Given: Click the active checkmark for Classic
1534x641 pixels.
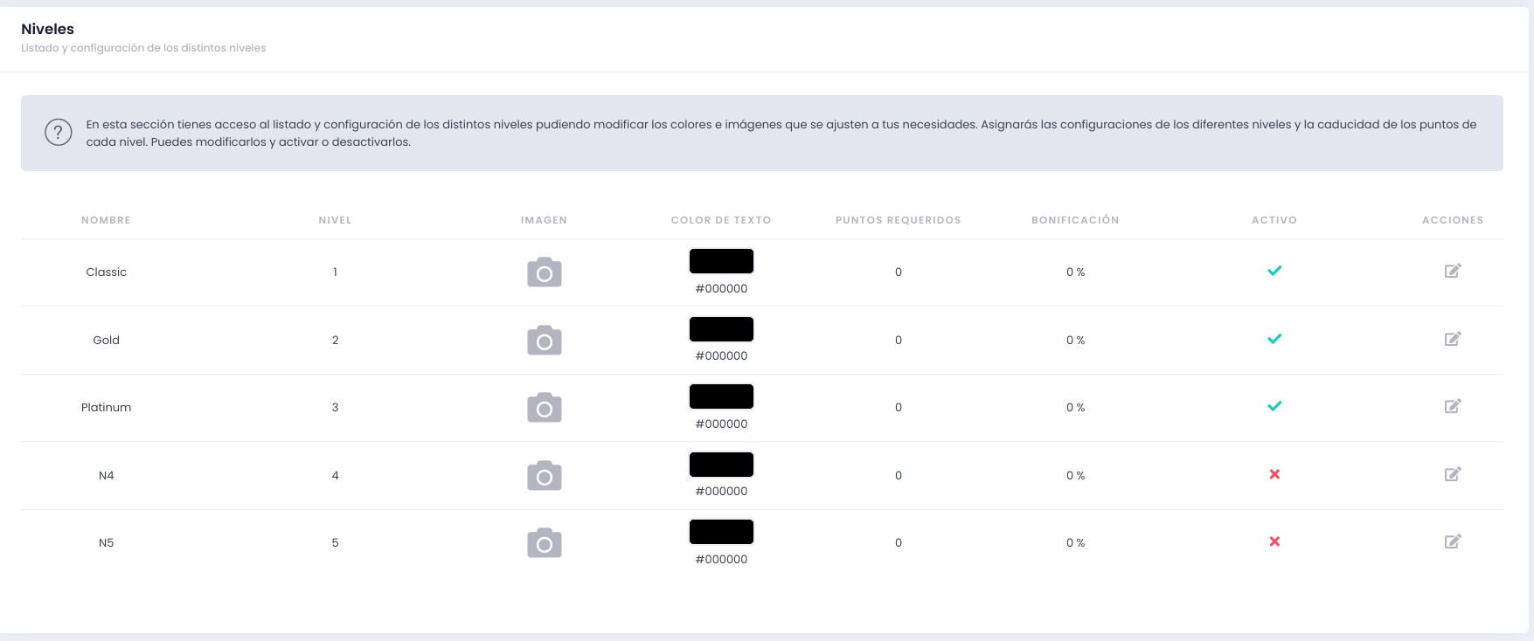Looking at the screenshot, I should (1274, 271).
